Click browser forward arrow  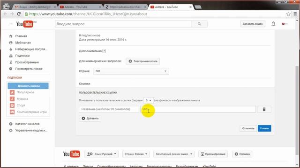pos(12,14)
